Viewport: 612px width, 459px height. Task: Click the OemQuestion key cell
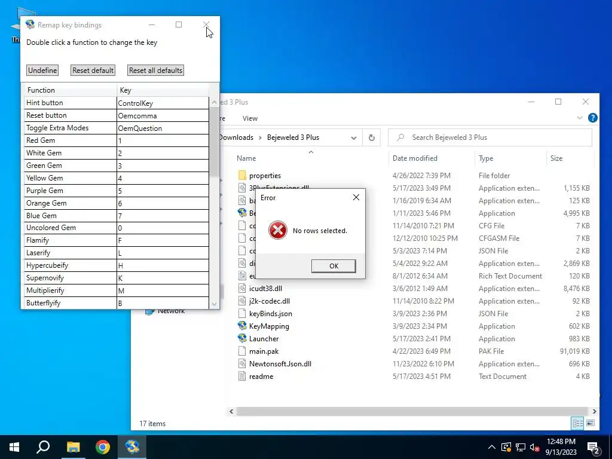click(163, 128)
